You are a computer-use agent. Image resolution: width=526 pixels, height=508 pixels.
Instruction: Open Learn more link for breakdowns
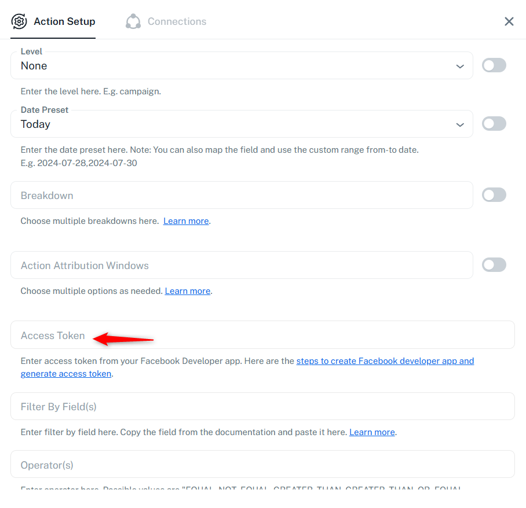[186, 221]
